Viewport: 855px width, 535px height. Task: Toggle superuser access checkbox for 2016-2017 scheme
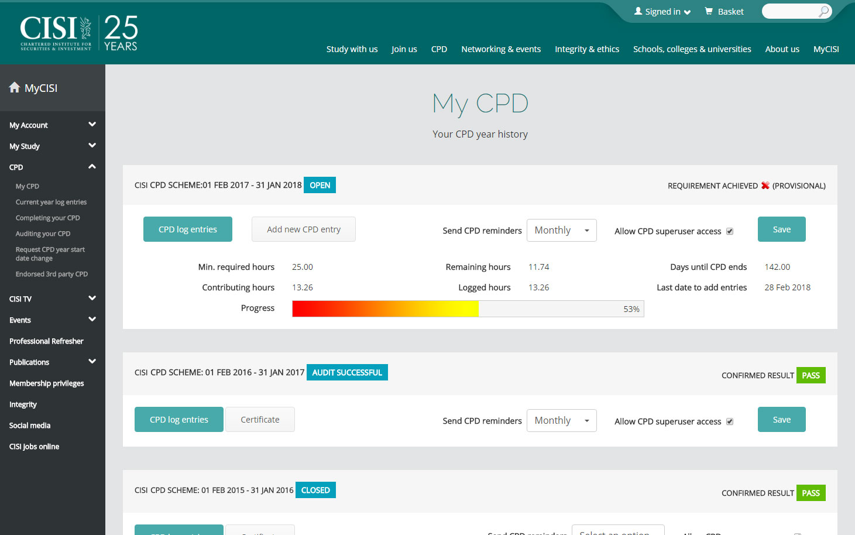tap(730, 421)
